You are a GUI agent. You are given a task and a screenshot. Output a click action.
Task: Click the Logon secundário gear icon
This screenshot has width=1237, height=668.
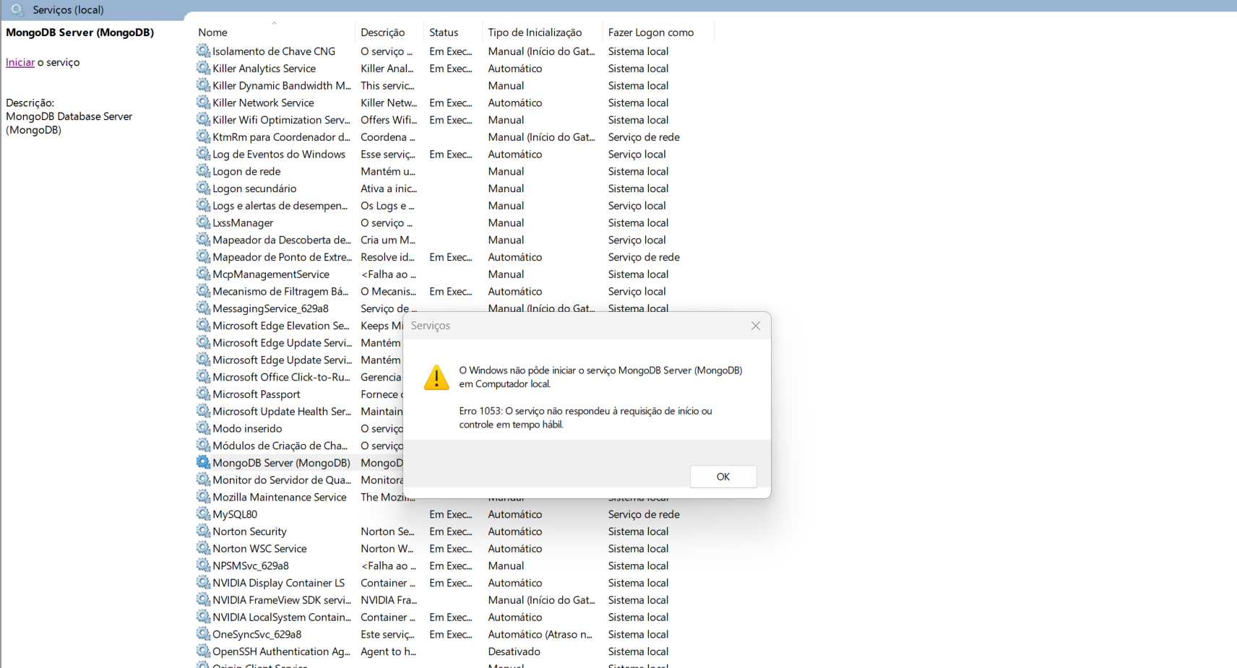(203, 188)
